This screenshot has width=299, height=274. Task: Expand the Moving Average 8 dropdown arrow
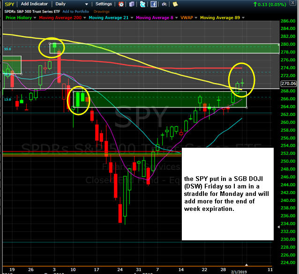point(176,18)
